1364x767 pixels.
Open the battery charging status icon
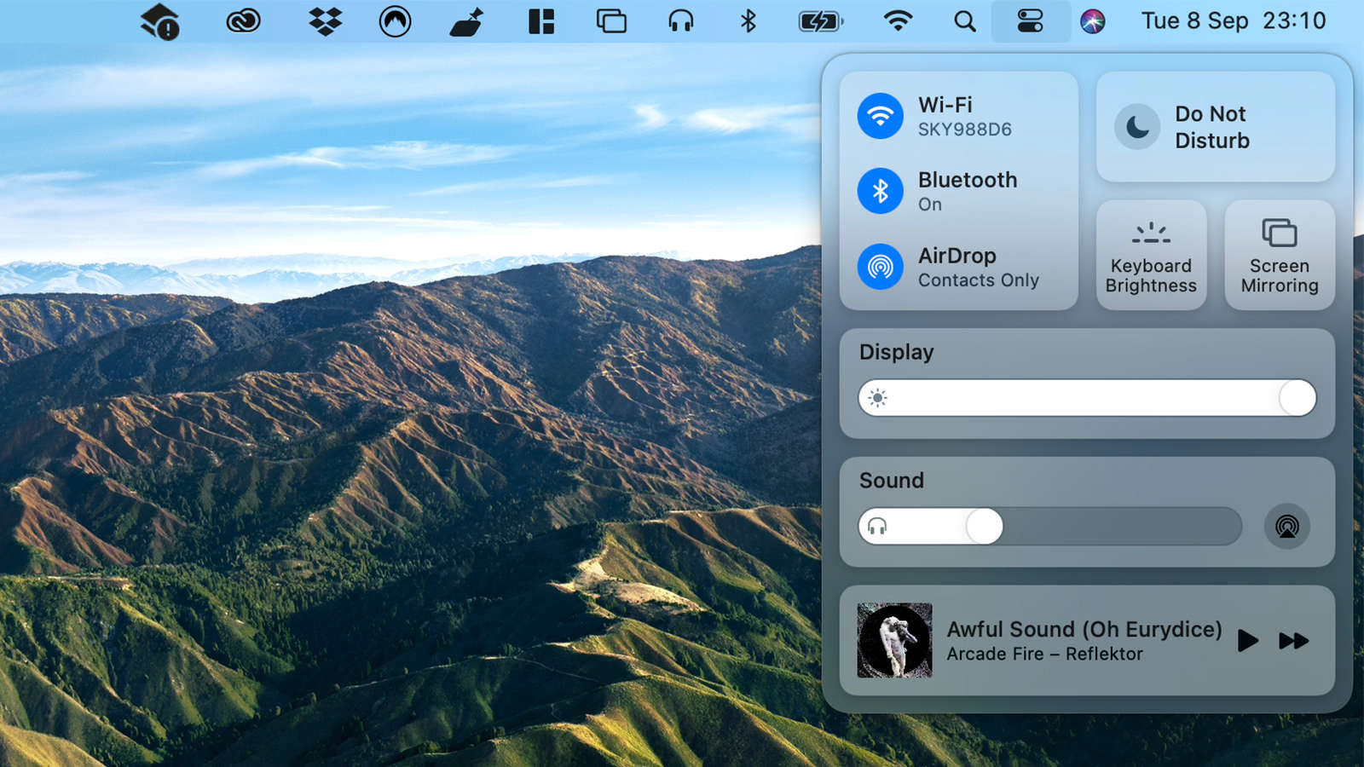(820, 21)
